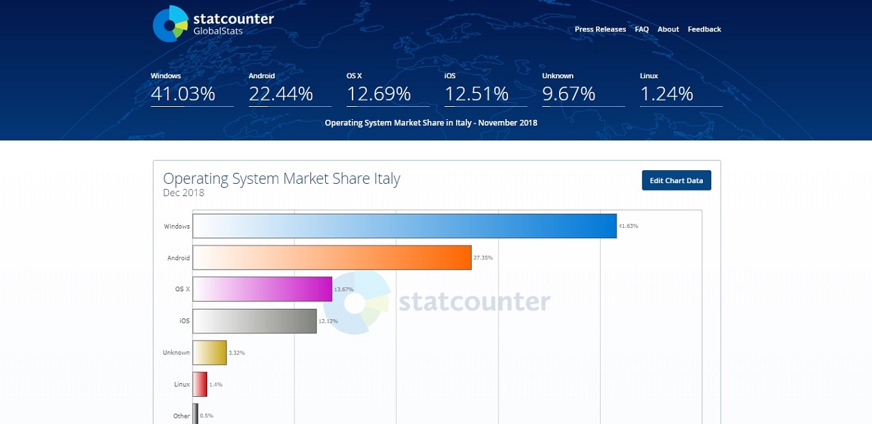Click the Windows axis label in chart
This screenshot has height=424, width=872.
click(x=177, y=226)
